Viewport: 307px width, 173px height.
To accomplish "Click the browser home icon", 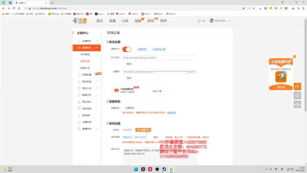I will point(19,8).
